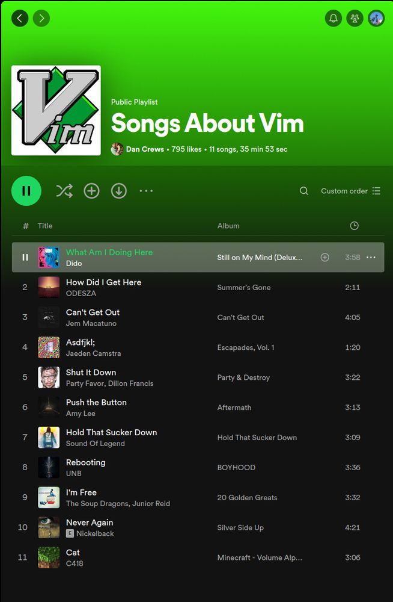Viewport: 393px width, 602px height.
Task: Search within the playlist
Action: [x=303, y=191]
